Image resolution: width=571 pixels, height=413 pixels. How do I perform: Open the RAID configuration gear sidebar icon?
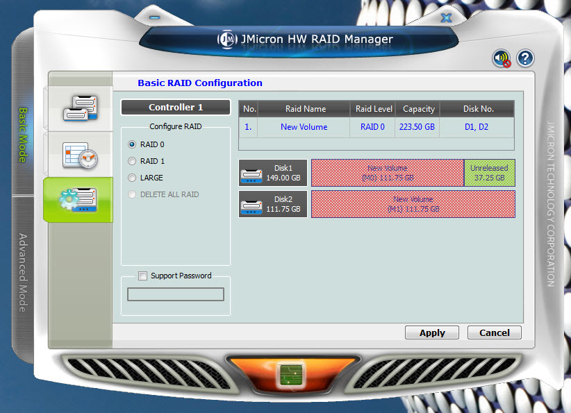pyautogui.click(x=78, y=200)
